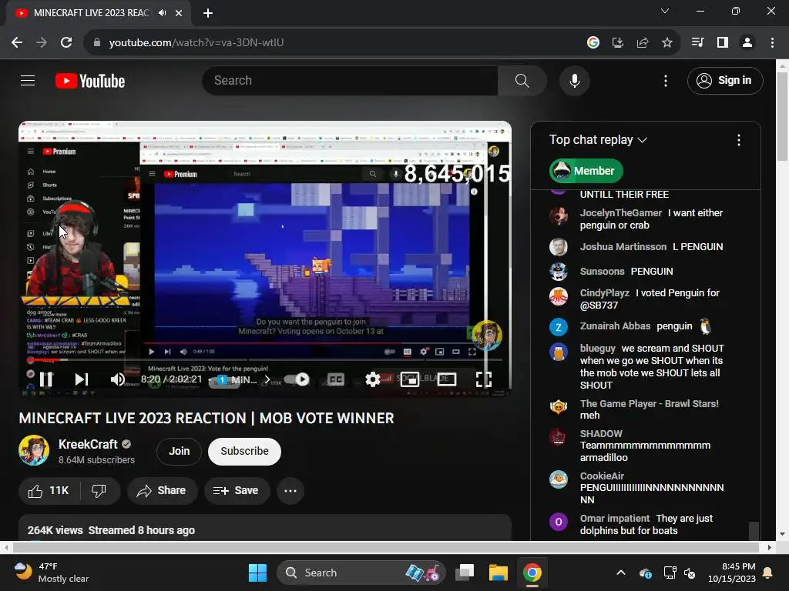Focus the YouTube search field

pos(351,80)
